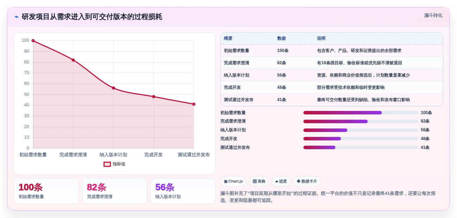The image size is (457, 218).
Task: Click the 56条 value in the table
Action: [x=282, y=75]
